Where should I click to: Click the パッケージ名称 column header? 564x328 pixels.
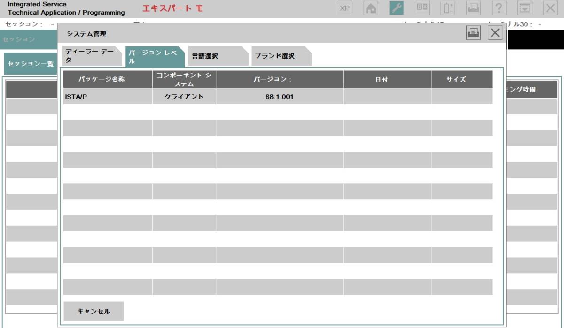(108, 79)
